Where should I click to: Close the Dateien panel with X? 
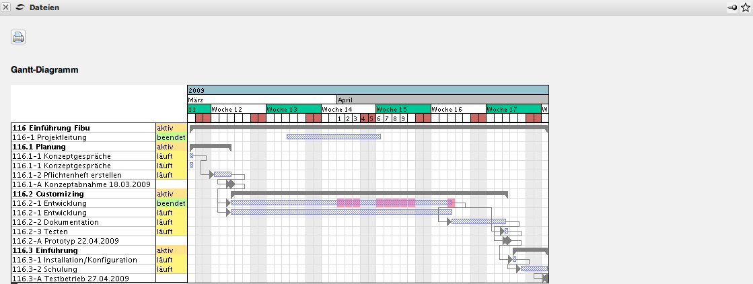[x=6, y=7]
